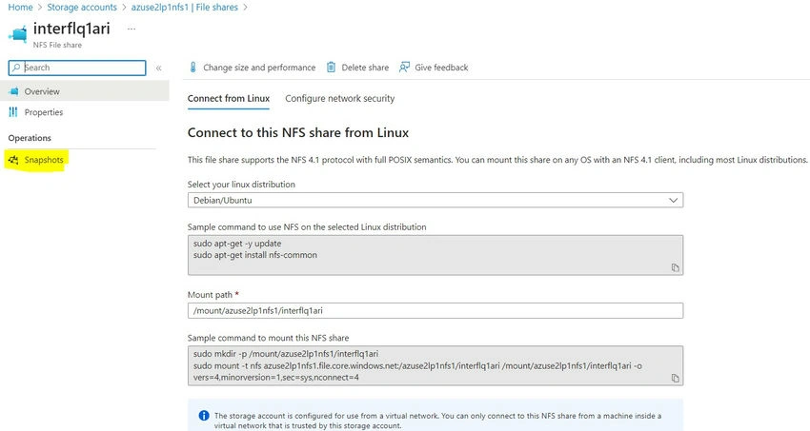Click the NFS file share icon beside interflq1ari
810x431 pixels.
(x=17, y=34)
